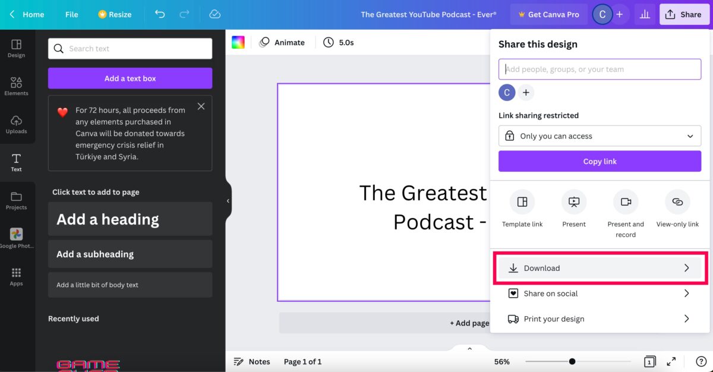The height and width of the screenshot is (372, 713).
Task: Click the Add page button
Action: coord(469,323)
